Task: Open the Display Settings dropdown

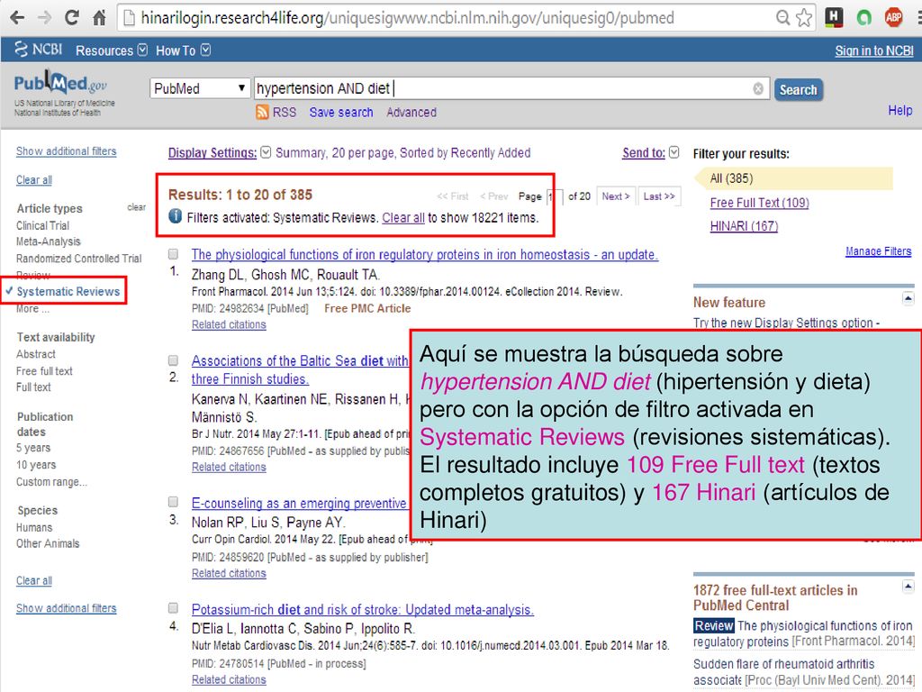Action: click(x=220, y=153)
